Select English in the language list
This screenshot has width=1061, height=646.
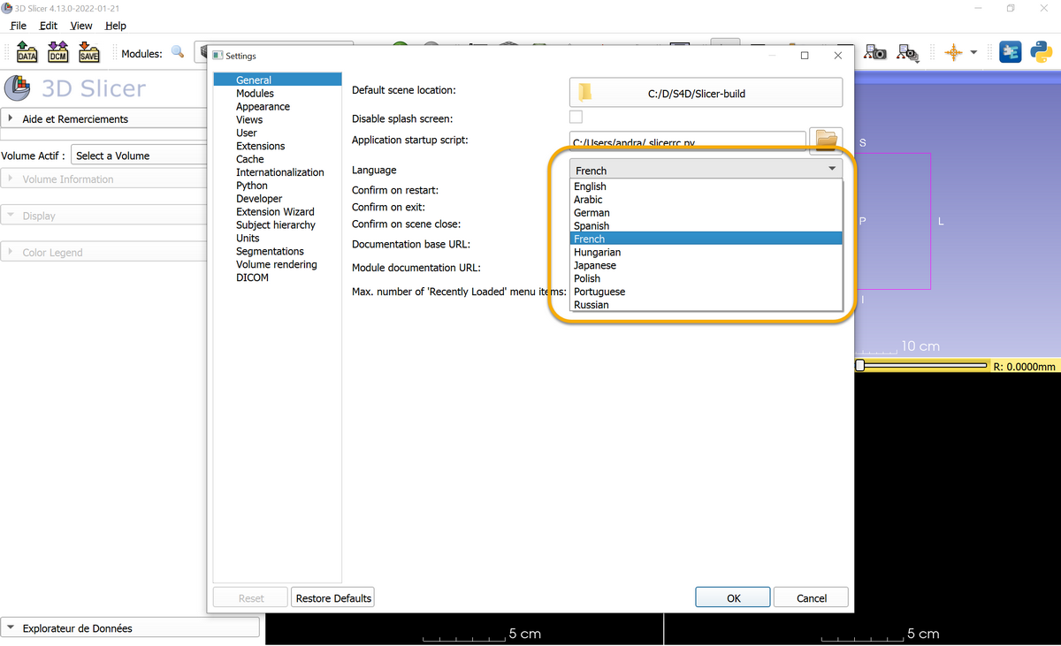pos(706,186)
